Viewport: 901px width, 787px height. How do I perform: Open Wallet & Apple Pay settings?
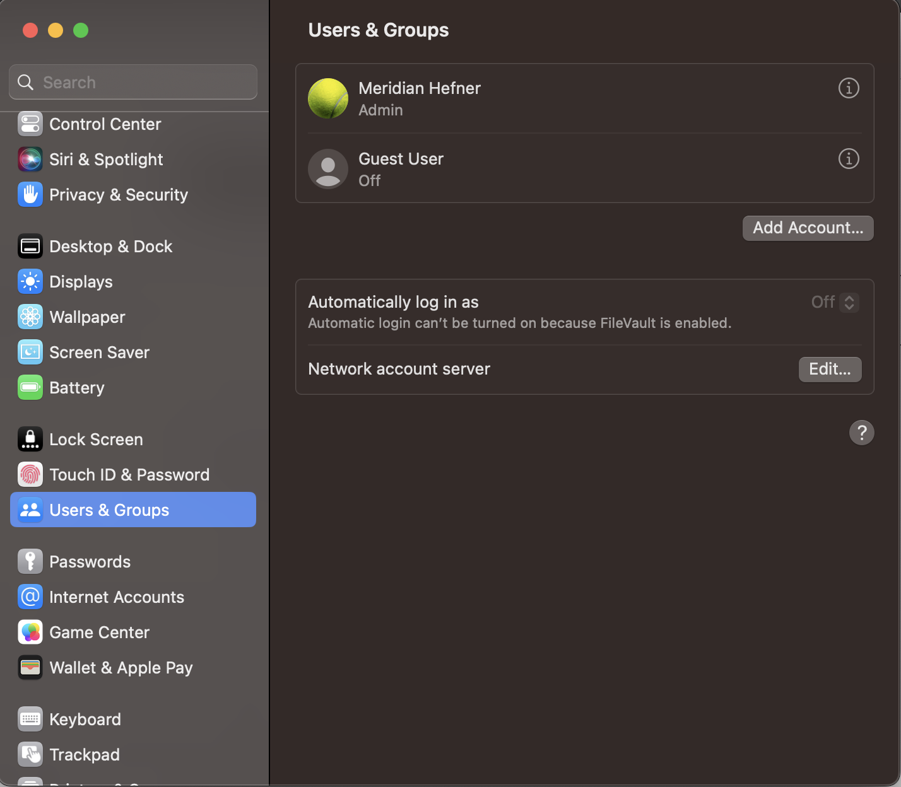click(x=121, y=667)
